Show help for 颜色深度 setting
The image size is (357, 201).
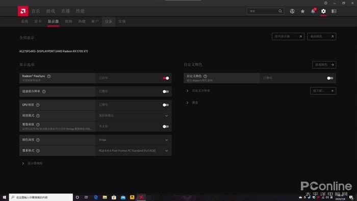coord(38,140)
